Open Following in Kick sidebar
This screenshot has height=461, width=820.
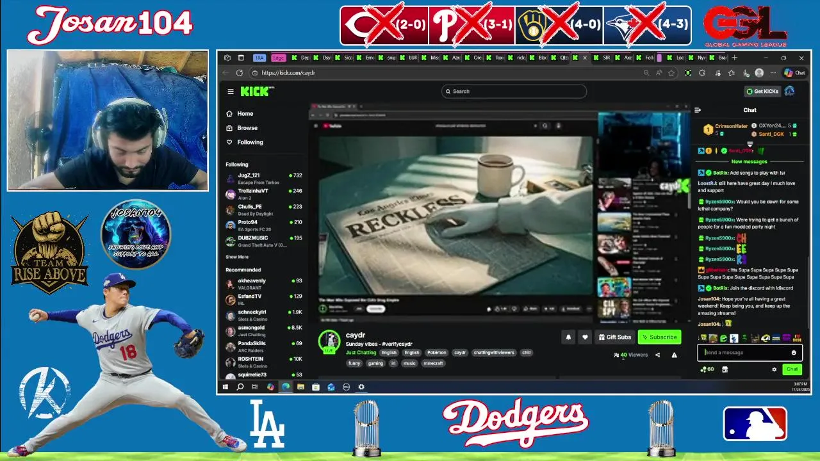(245, 142)
